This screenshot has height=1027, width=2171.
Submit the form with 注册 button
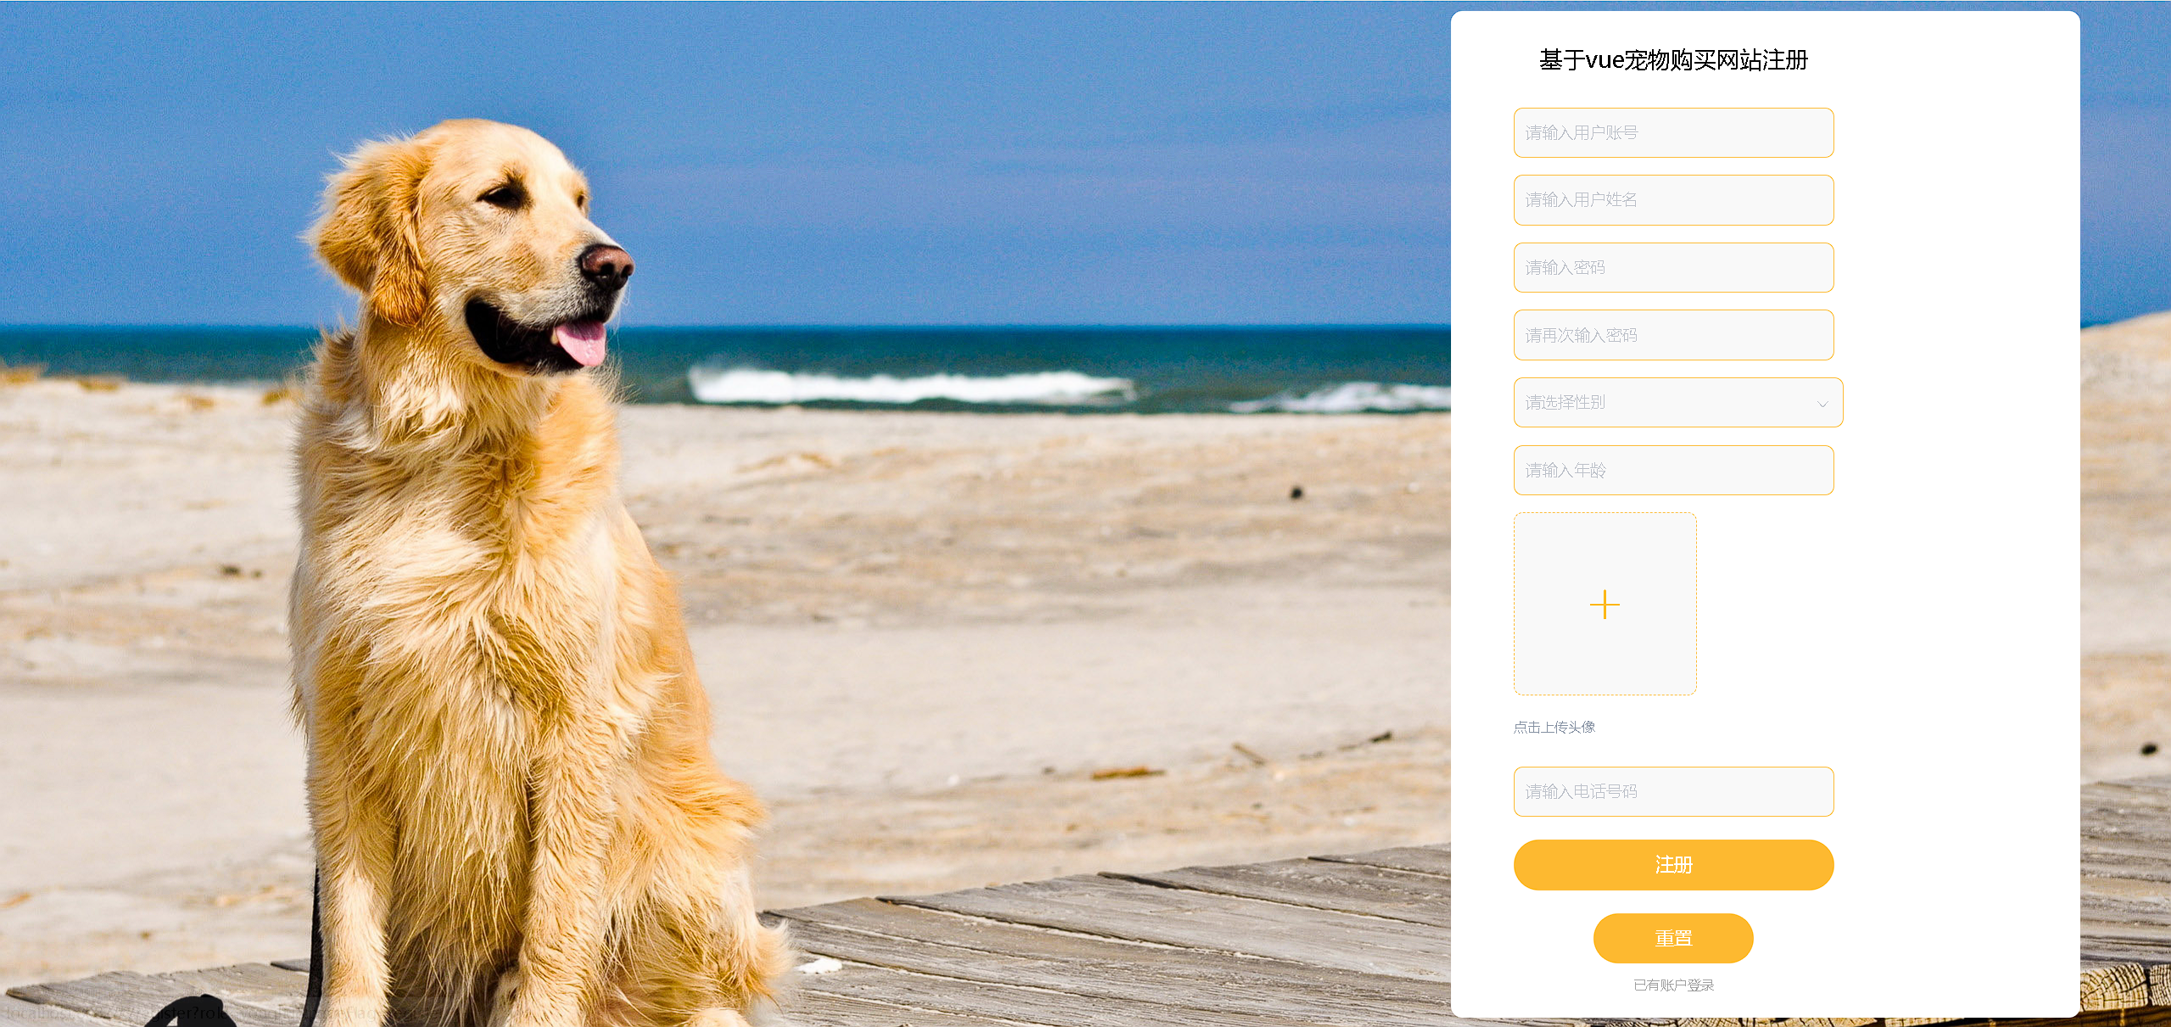pos(1674,865)
